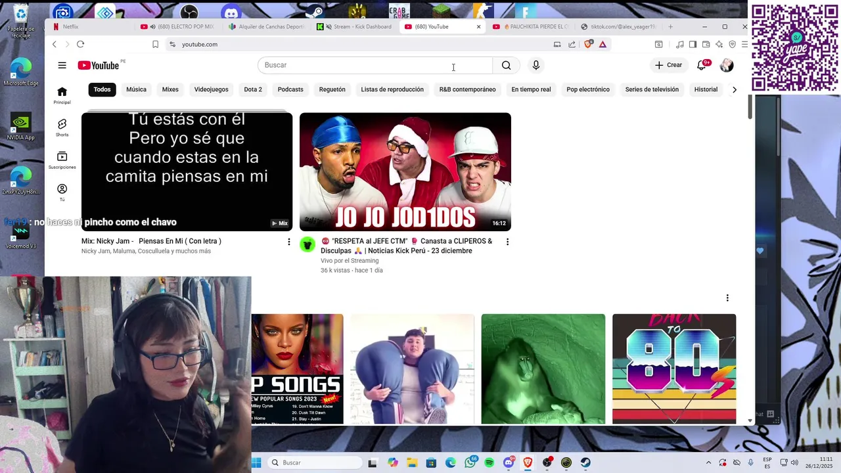Open the JO JO JOD1DOS video thumbnail
Image resolution: width=841 pixels, height=473 pixels.
point(405,171)
